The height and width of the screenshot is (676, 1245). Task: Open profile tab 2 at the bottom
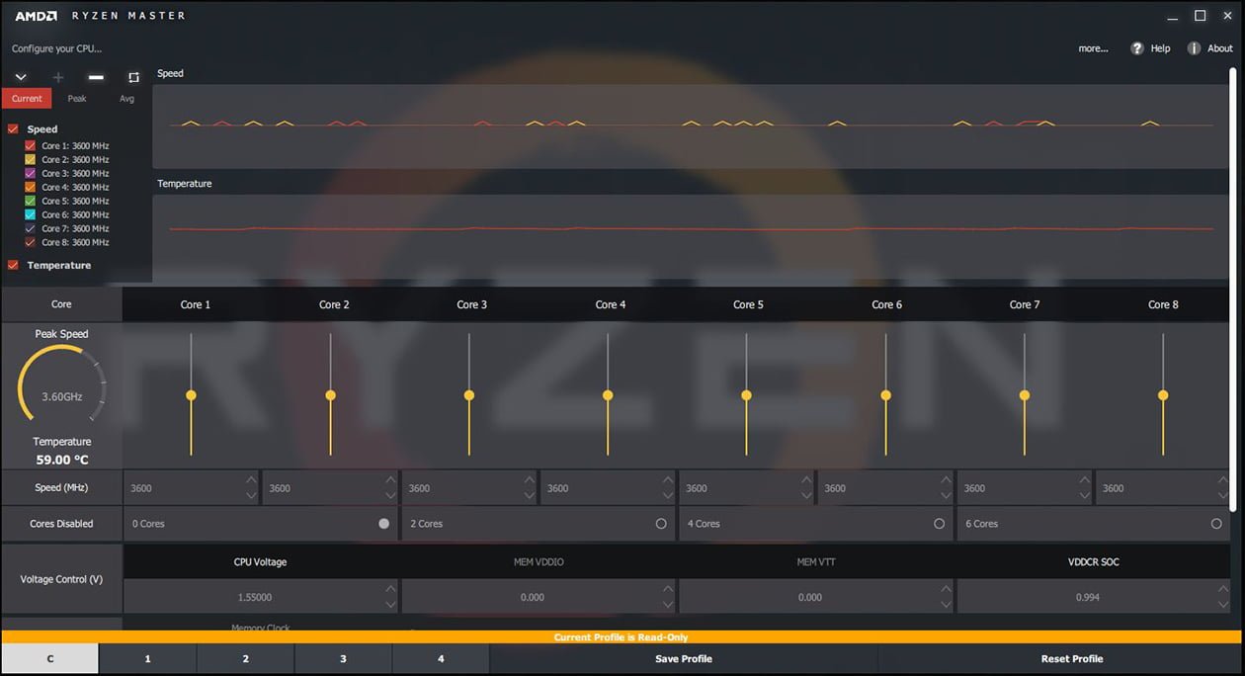(x=244, y=658)
